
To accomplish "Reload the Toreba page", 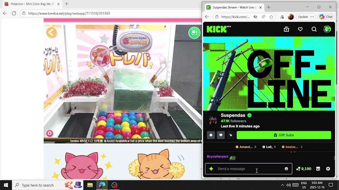I will click(14, 13).
